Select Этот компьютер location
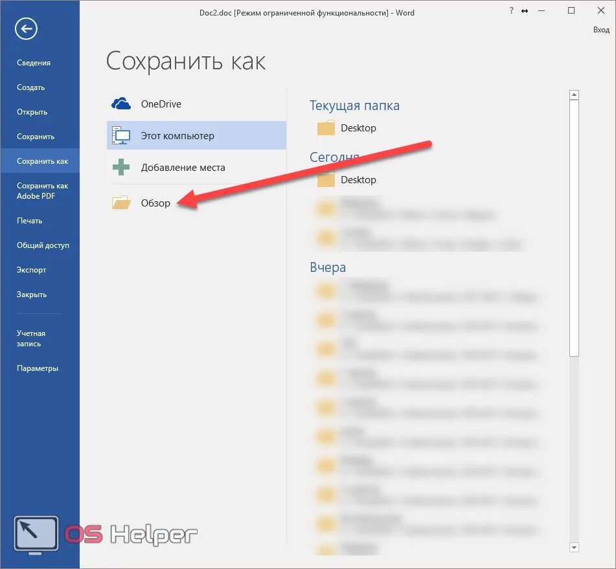 point(196,135)
